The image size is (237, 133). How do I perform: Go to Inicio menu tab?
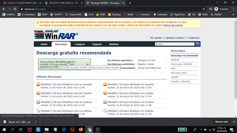click(x=44, y=44)
